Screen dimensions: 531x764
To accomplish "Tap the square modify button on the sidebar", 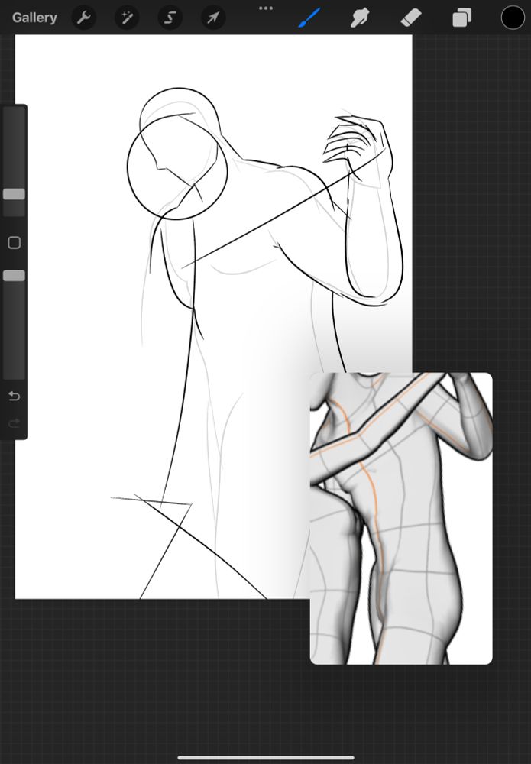I will pyautogui.click(x=14, y=243).
